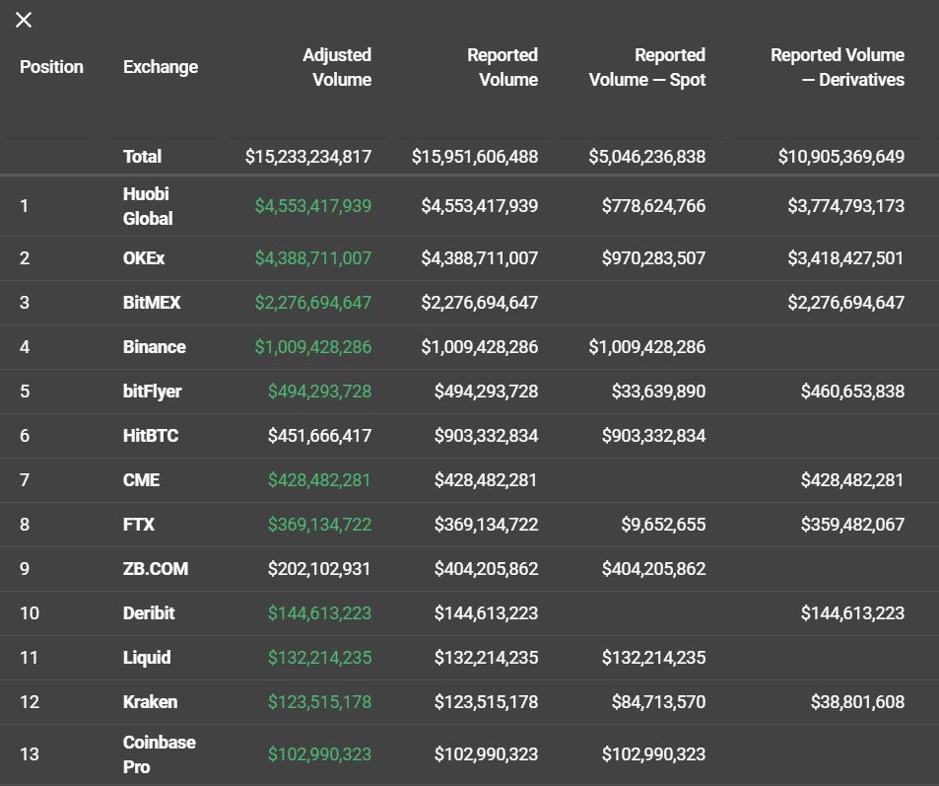Sort by Reported Volume column header
This screenshot has width=939, height=786.
(x=503, y=67)
